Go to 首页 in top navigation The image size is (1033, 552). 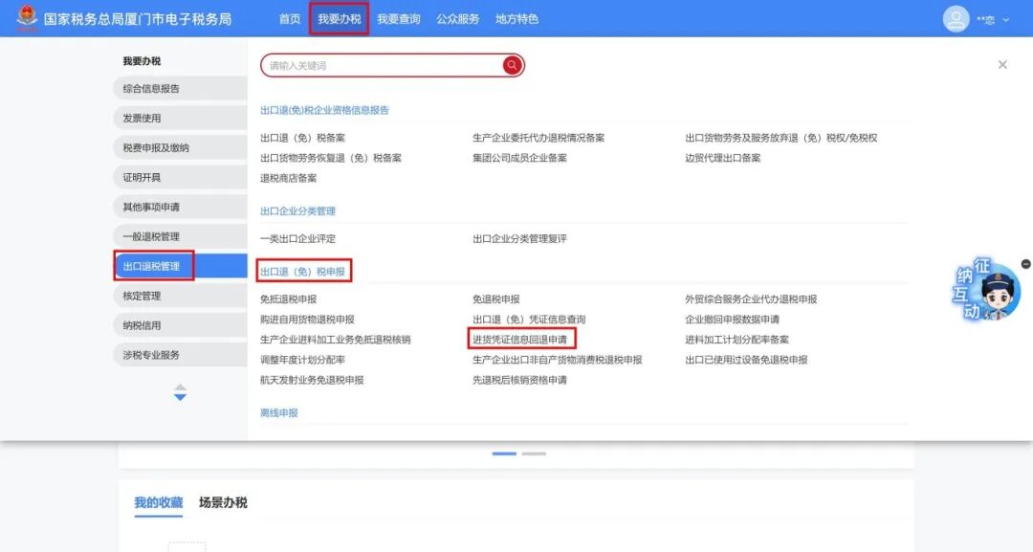pos(290,19)
